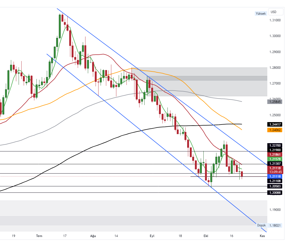Screen dimensions: 287x249
Task: Click the 1.20088 price level tag
Action: (275, 192)
